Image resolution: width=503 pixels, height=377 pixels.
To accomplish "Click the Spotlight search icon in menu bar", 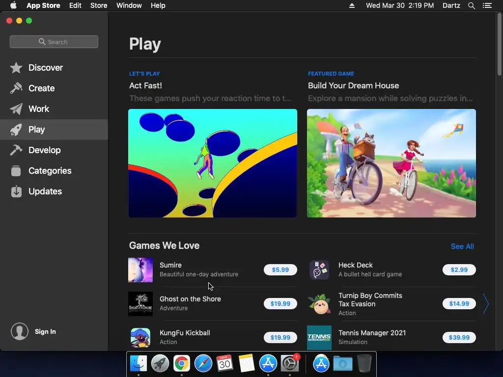I will [x=471, y=5].
